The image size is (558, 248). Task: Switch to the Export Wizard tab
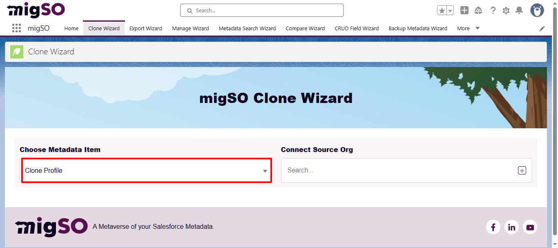(146, 28)
